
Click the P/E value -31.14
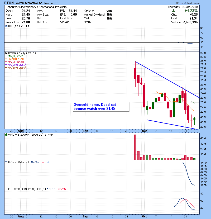click(x=72, y=11)
